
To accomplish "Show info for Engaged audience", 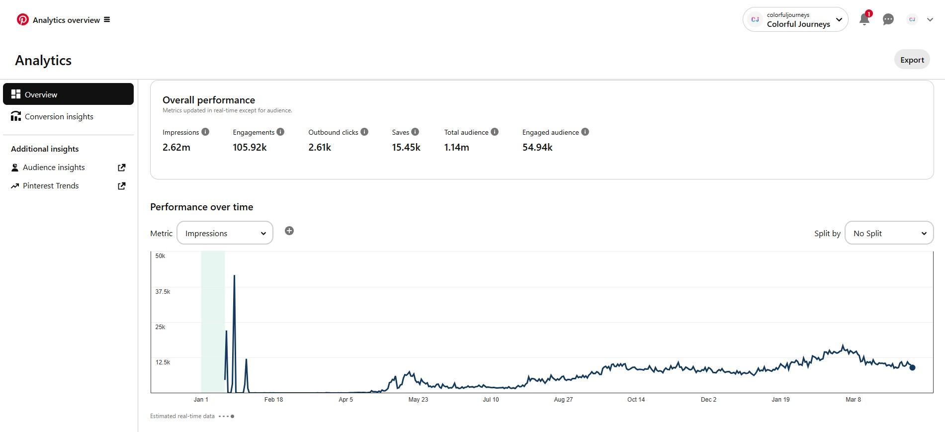I will pyautogui.click(x=585, y=132).
